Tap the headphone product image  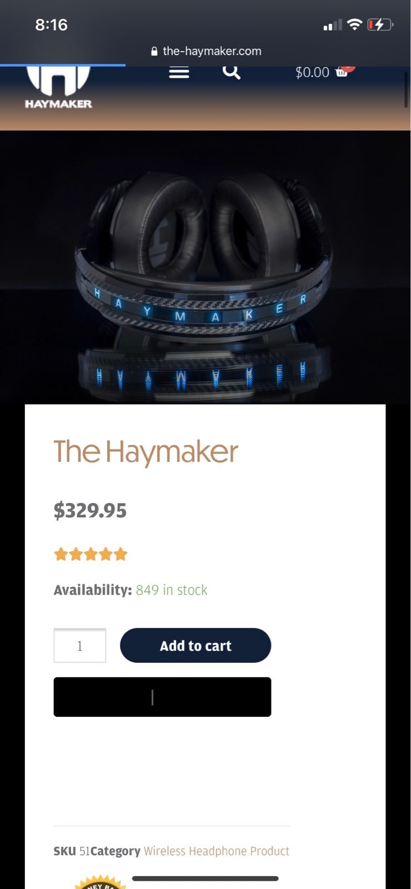click(x=205, y=267)
